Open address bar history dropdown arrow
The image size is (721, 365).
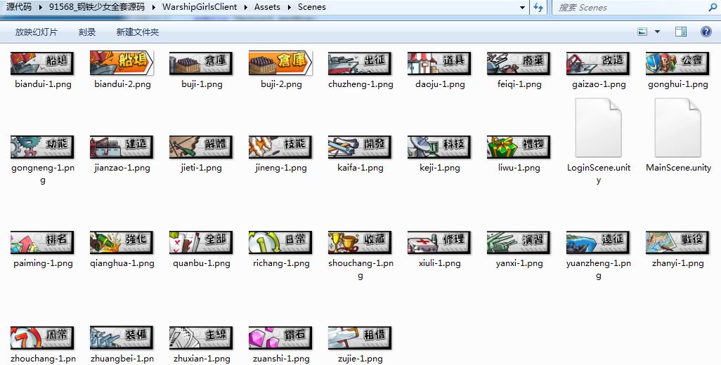pos(522,7)
